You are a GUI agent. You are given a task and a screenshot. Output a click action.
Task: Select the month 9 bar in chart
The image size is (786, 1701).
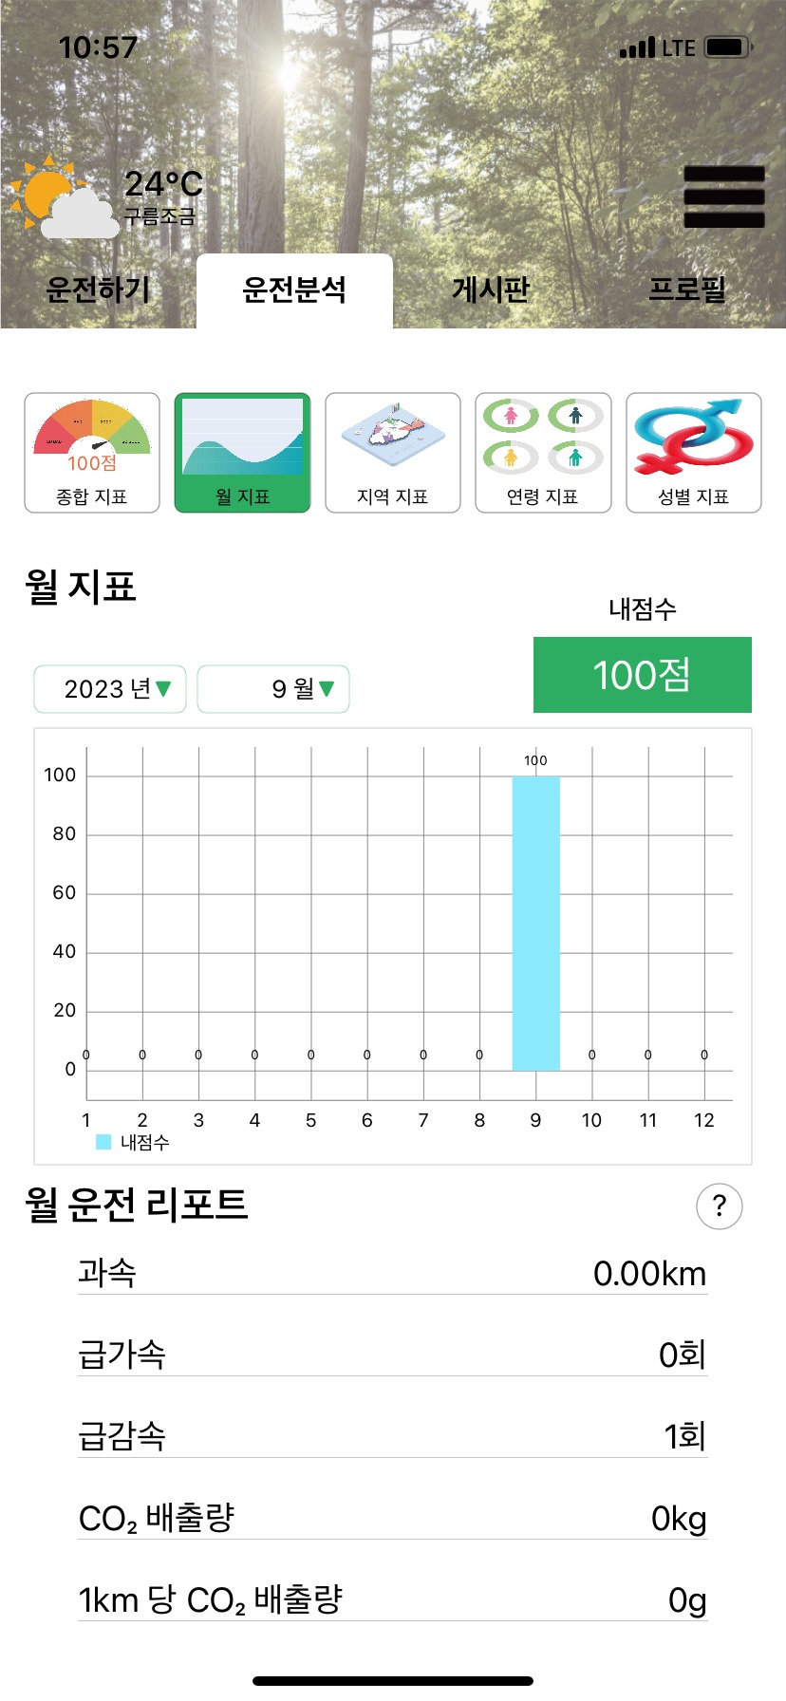(535, 924)
